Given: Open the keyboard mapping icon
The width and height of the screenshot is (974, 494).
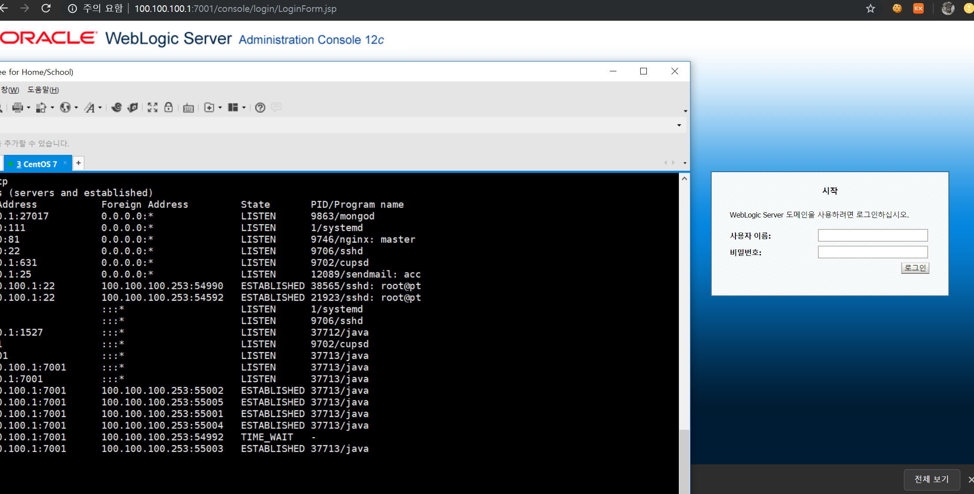Looking at the screenshot, I should click(x=188, y=108).
